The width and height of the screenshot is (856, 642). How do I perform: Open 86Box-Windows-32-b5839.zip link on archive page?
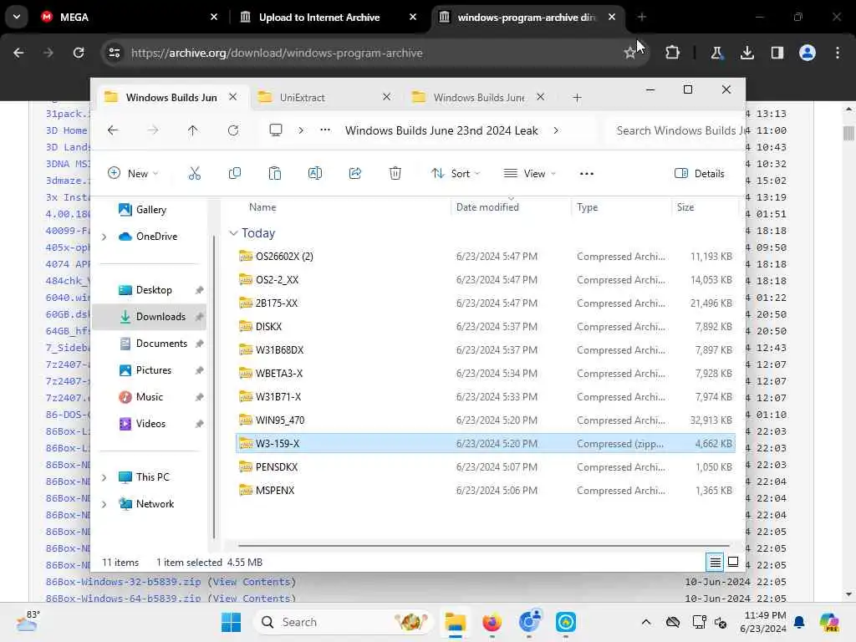[x=124, y=582]
